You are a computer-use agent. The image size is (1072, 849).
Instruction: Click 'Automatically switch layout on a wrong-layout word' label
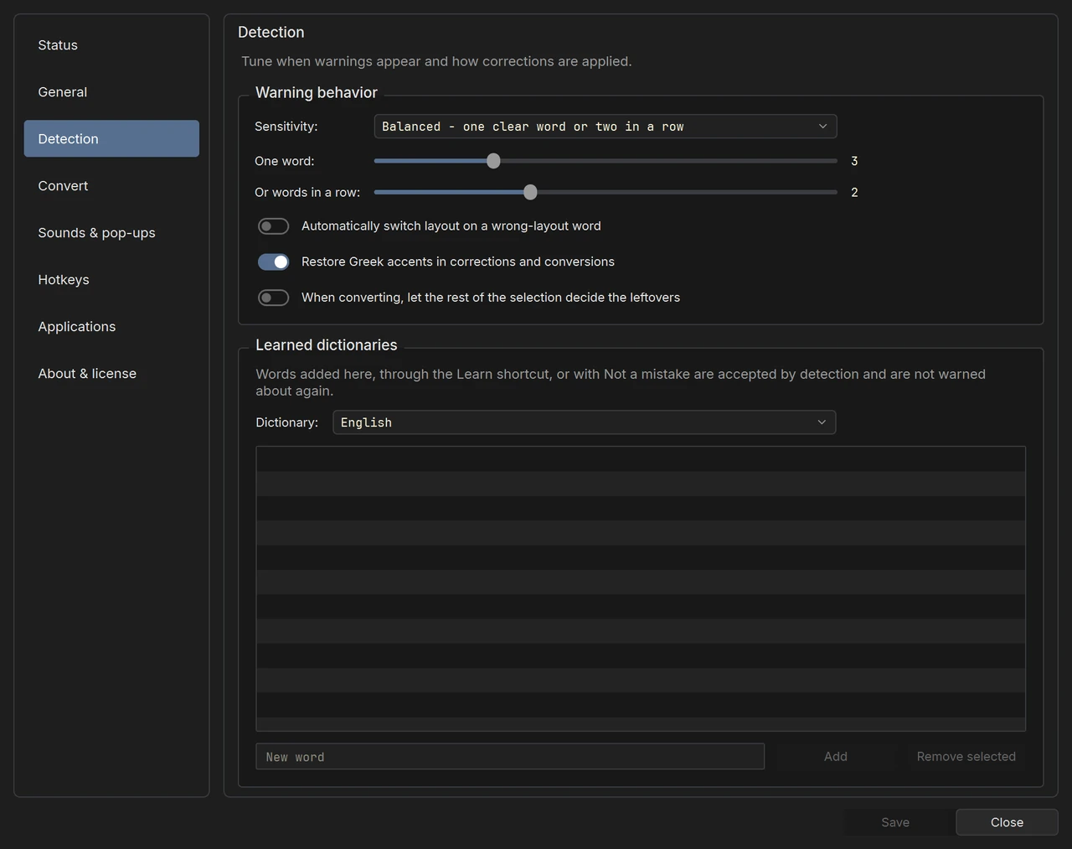click(451, 226)
